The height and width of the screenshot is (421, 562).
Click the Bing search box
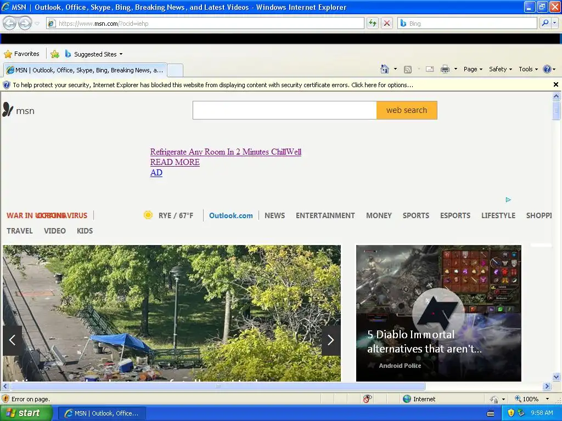(467, 24)
